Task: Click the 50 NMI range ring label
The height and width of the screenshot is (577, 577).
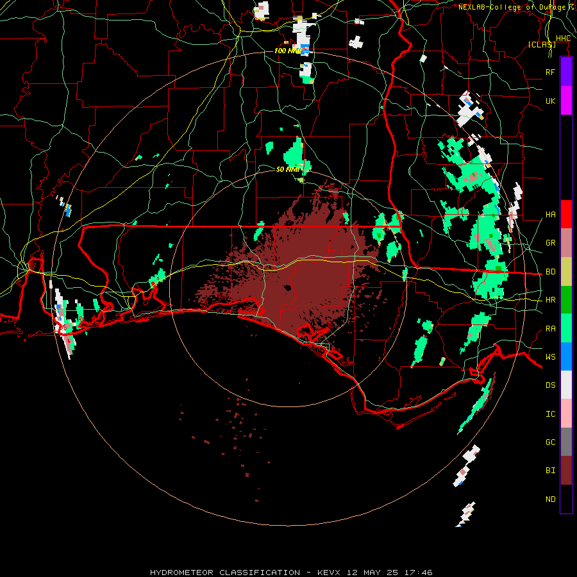Action: pyautogui.click(x=288, y=169)
